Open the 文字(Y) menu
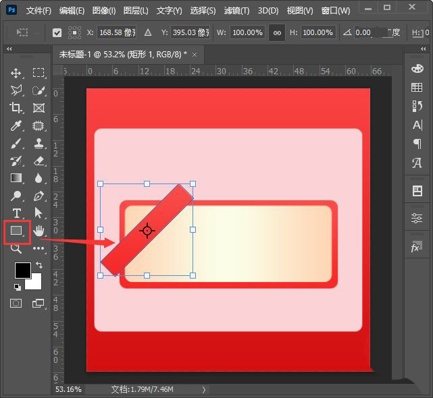433x398 pixels. [x=170, y=11]
